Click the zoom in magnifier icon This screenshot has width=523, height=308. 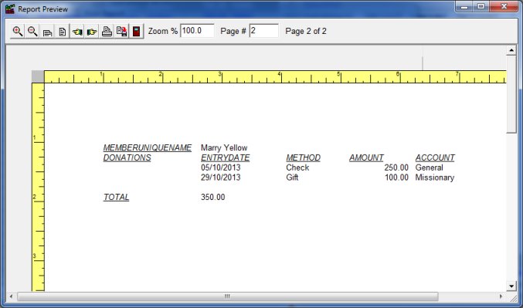(x=17, y=32)
